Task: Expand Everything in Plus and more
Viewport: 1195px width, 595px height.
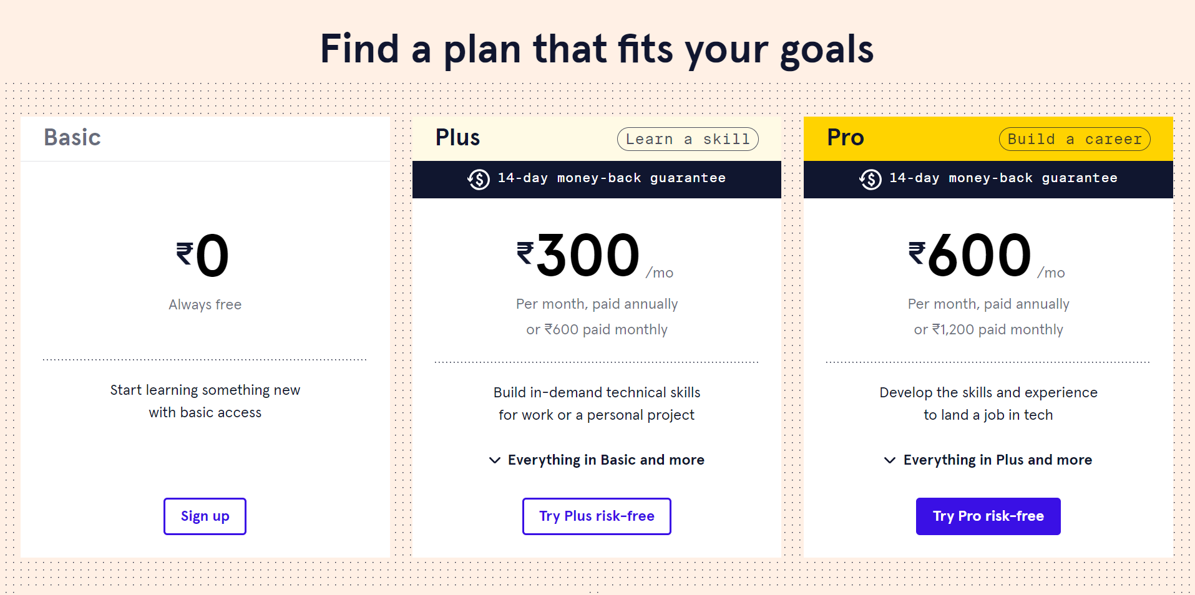Action: click(x=988, y=460)
